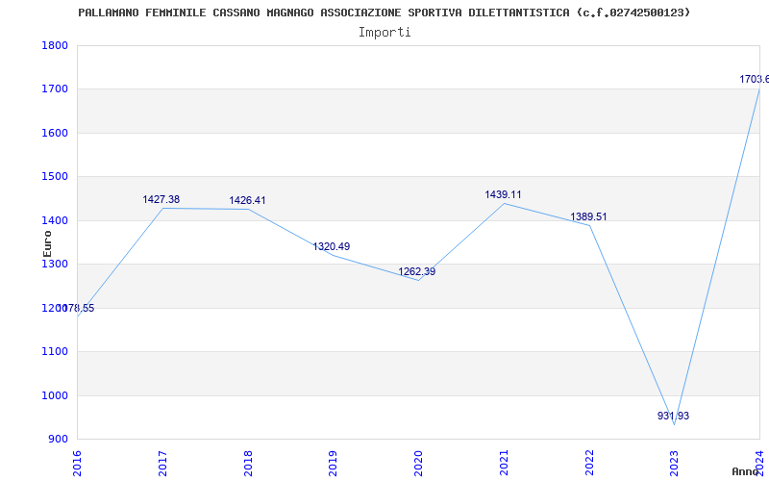Select the x-axis year 2023
This screenshot has width=769, height=481.
tap(675, 463)
